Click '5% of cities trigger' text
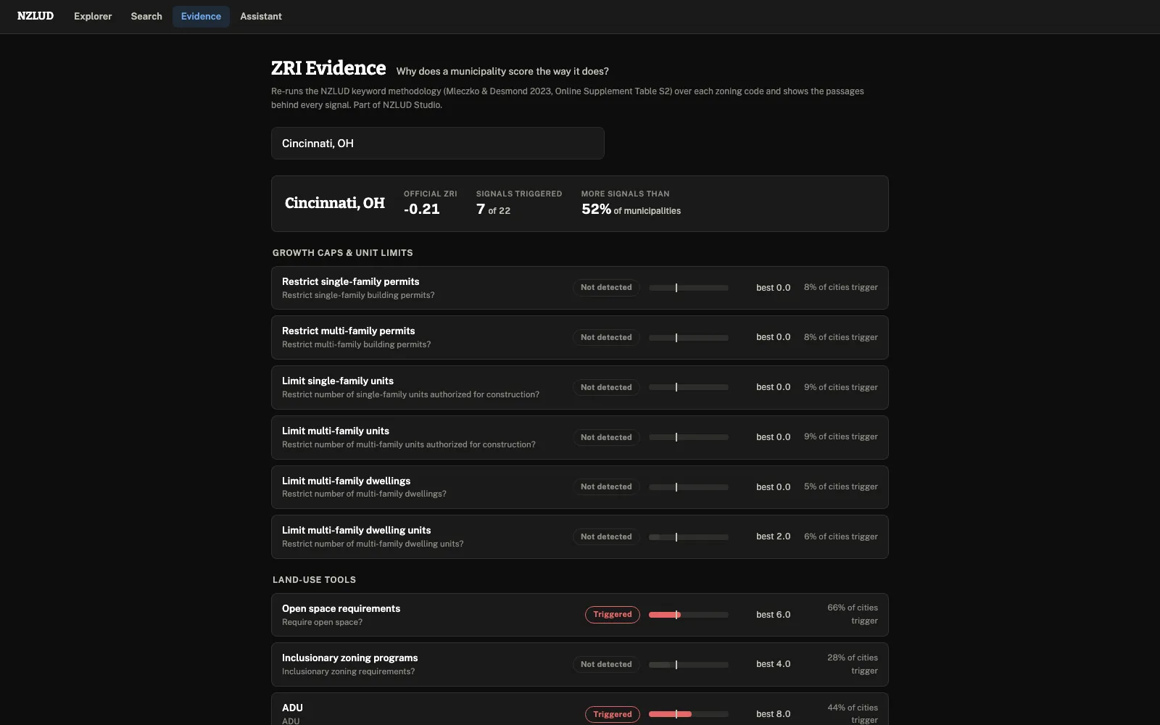This screenshot has height=725, width=1160. coord(841,486)
